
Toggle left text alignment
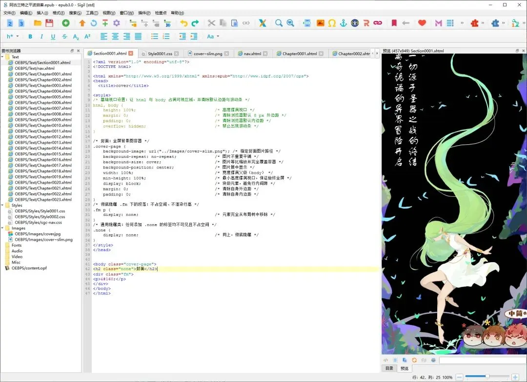pos(104,36)
